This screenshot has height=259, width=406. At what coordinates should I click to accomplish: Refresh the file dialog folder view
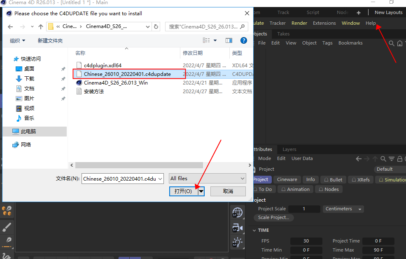tap(156, 26)
